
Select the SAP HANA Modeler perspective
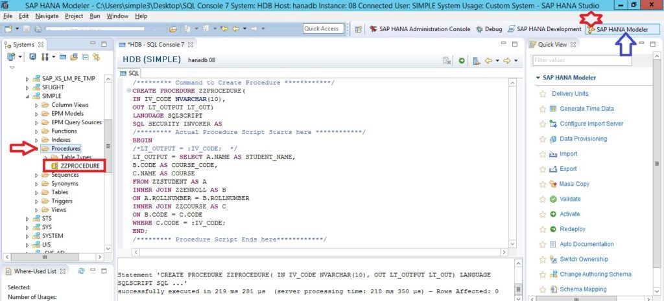pos(622,30)
